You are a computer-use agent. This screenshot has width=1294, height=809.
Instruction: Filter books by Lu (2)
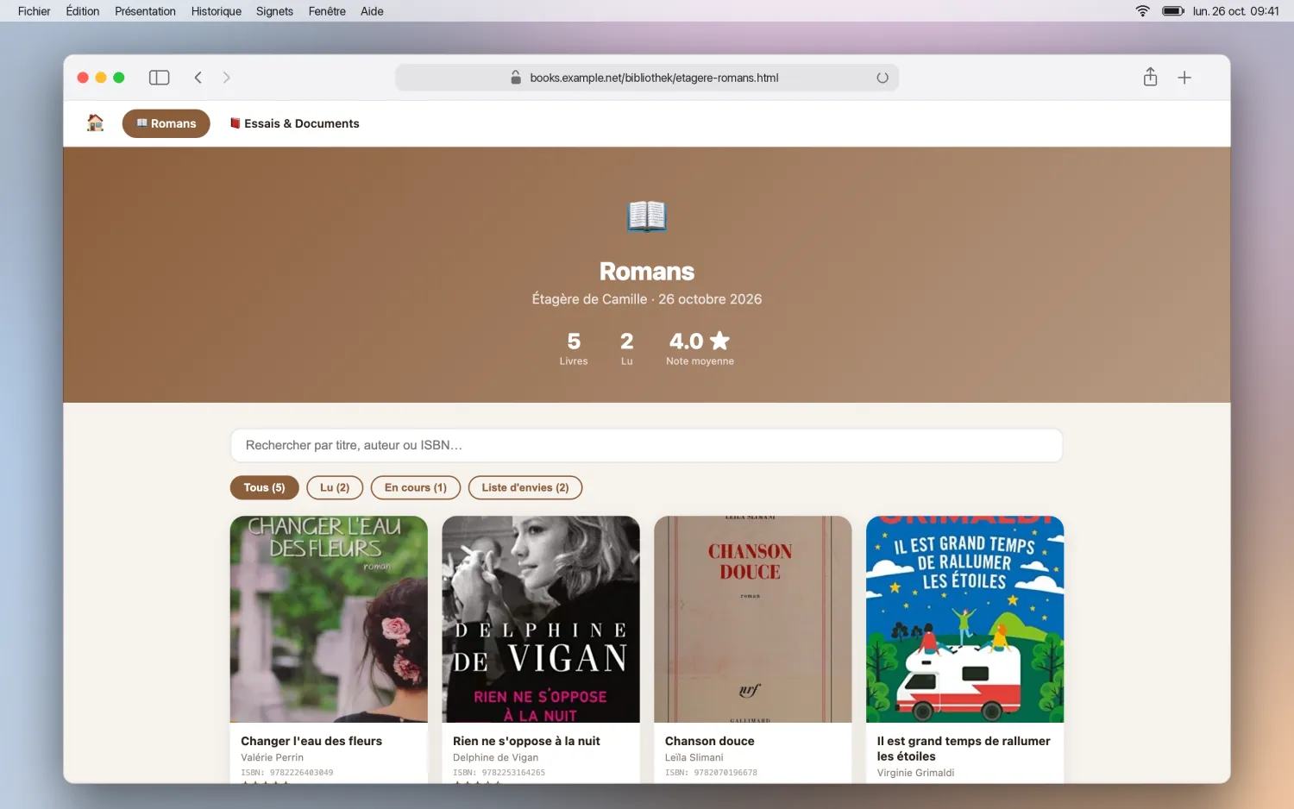pos(335,487)
